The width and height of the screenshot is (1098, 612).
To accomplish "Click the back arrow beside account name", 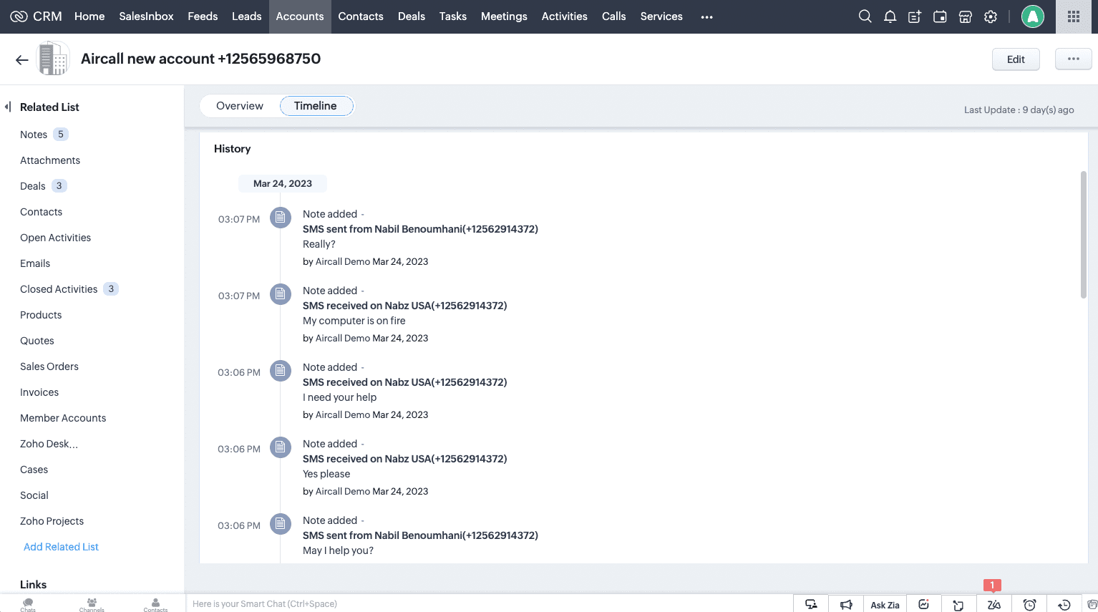I will 22,60.
